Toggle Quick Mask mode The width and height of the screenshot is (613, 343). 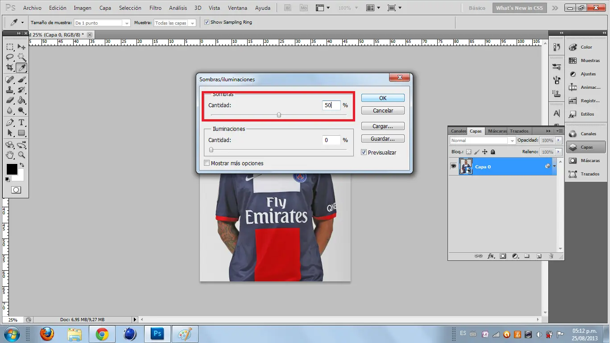pos(16,190)
